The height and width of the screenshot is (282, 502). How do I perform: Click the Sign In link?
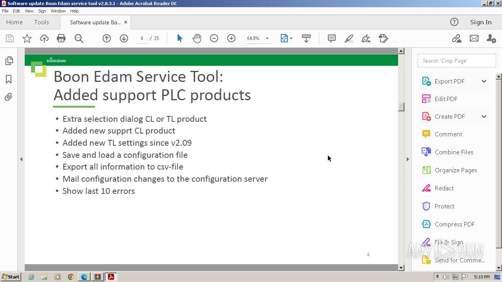tap(481, 22)
